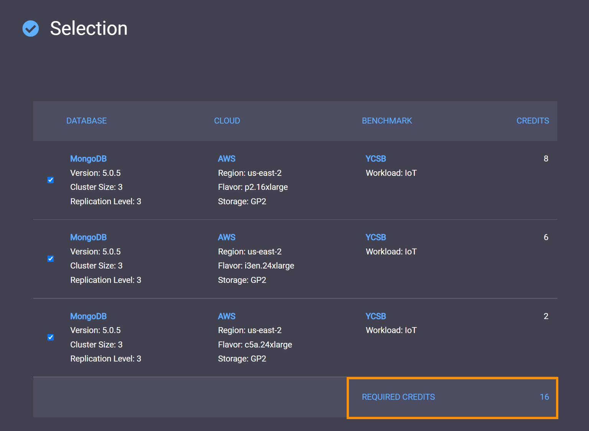Uncheck the p2.16xlarge configuration checkbox
This screenshot has height=431, width=589.
coord(51,180)
